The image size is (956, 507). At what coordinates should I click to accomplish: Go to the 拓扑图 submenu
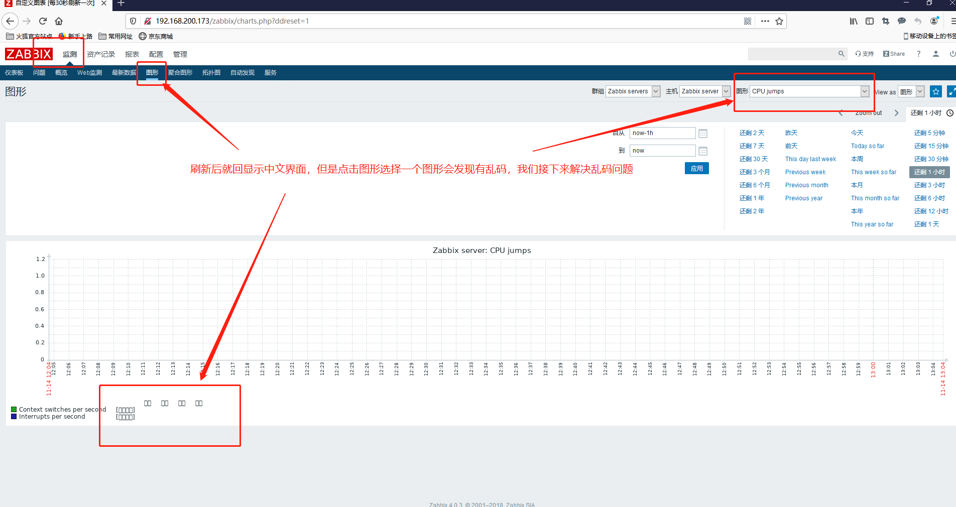(x=211, y=73)
